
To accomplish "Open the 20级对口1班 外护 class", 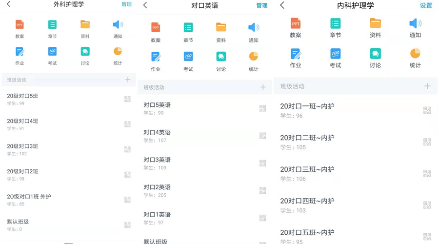I will pyautogui.click(x=29, y=200).
